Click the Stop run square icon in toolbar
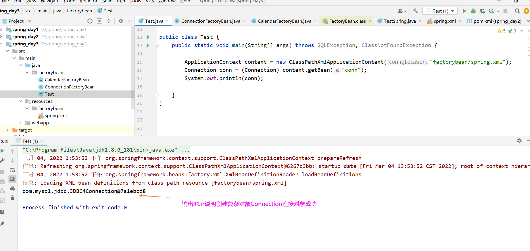The height and width of the screenshot is (251, 530). pyautogui.click(x=505, y=11)
